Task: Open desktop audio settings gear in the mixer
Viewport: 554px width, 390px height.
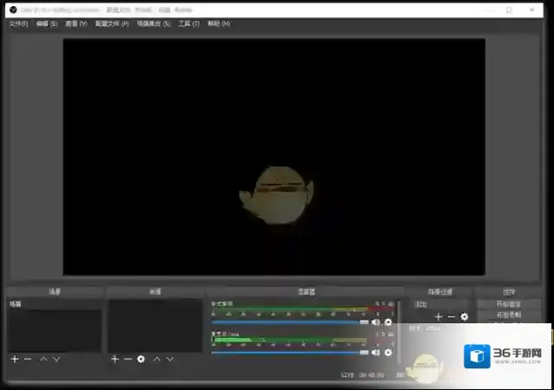Action: point(388,322)
